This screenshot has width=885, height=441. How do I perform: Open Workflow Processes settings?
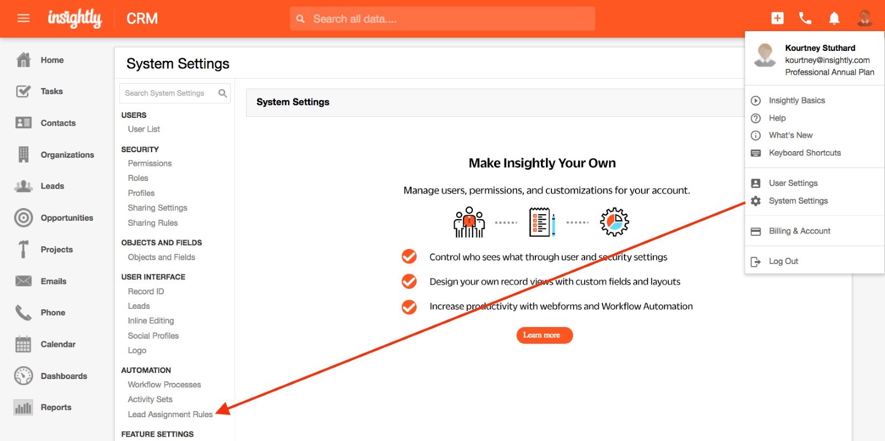pos(164,385)
